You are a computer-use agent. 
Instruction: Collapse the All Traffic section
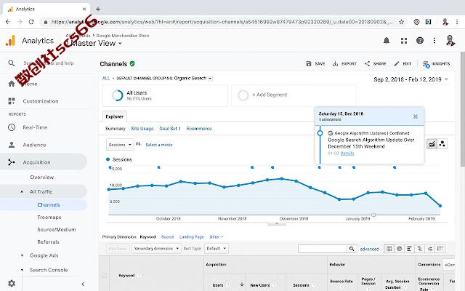pos(22,192)
